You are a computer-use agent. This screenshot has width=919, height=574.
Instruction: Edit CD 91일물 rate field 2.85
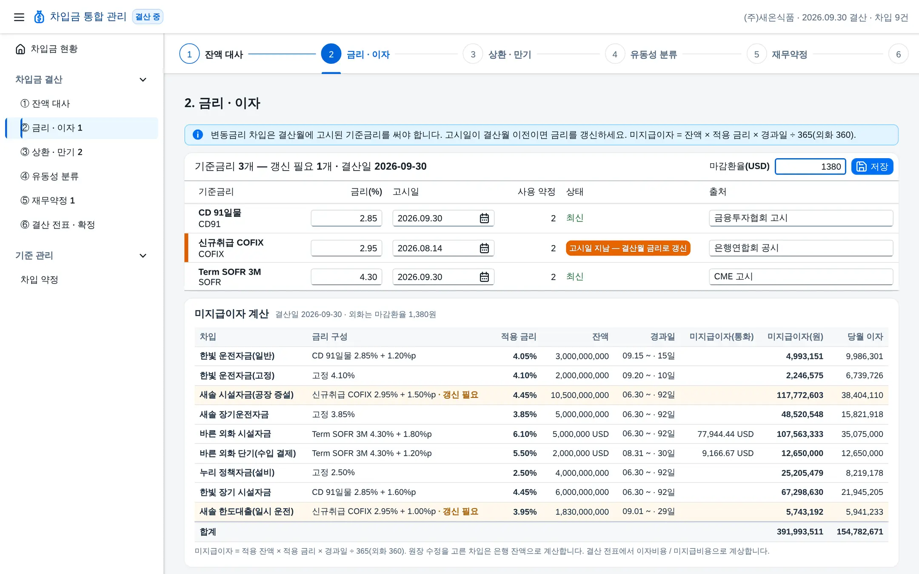coord(346,218)
